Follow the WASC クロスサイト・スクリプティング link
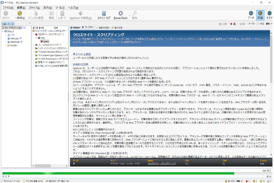 [x=162, y=164]
